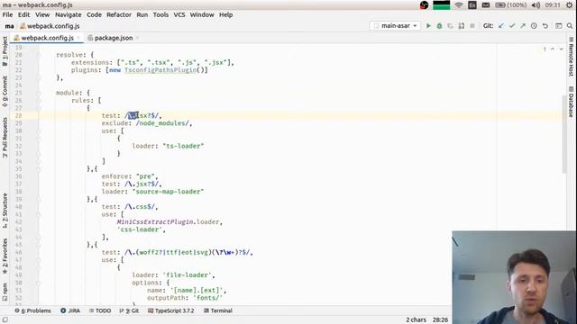
Task: Click MiniCssExtractPlugin on line 42
Action: pyautogui.click(x=155, y=222)
